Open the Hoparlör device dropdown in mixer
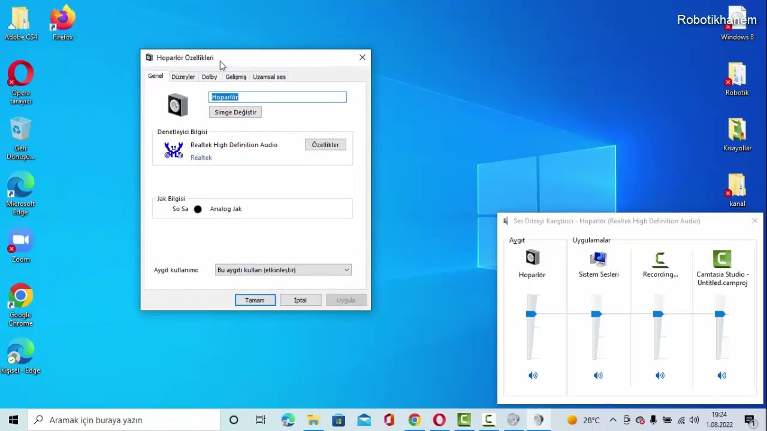This screenshot has height=431, width=767. pos(532,275)
